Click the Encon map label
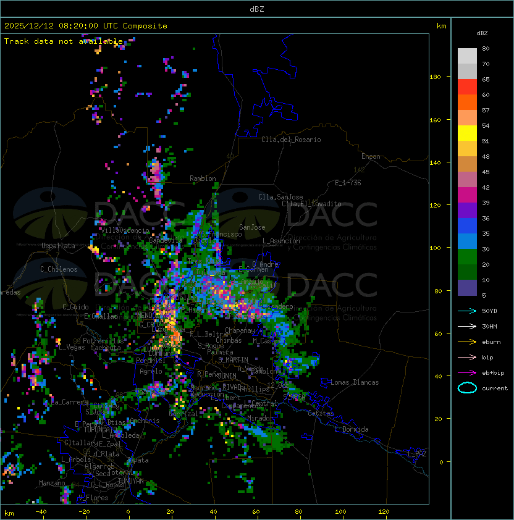The width and height of the screenshot is (514, 520). (x=371, y=156)
